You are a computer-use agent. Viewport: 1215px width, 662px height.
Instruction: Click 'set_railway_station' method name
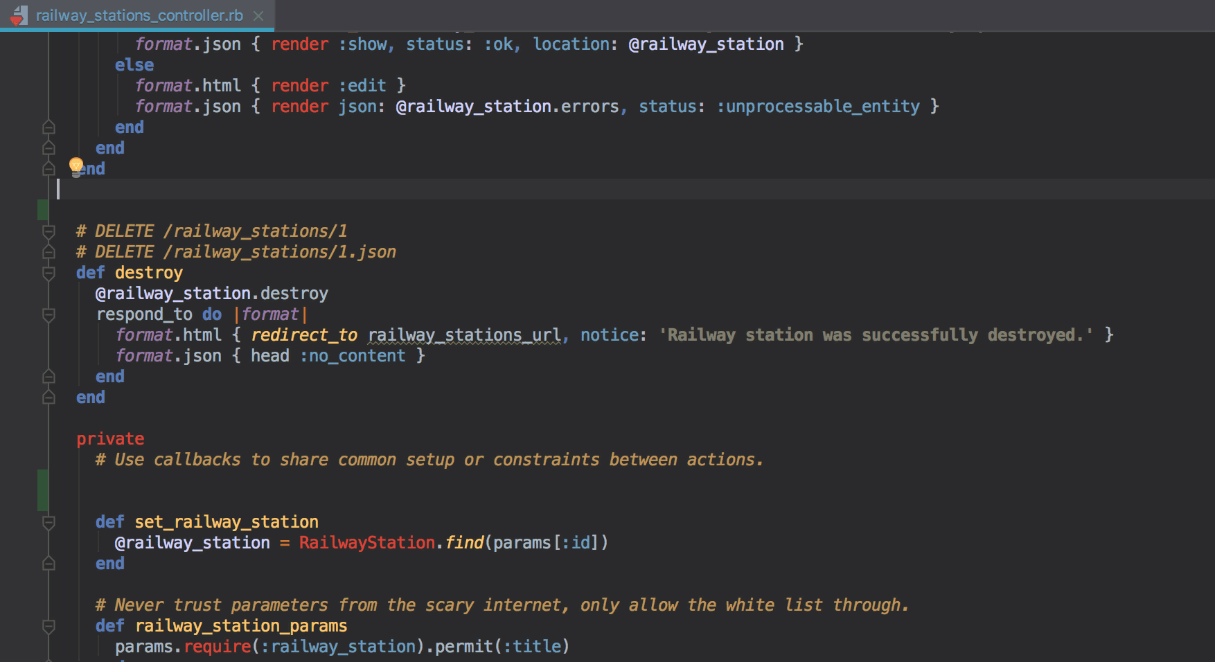[x=227, y=522]
